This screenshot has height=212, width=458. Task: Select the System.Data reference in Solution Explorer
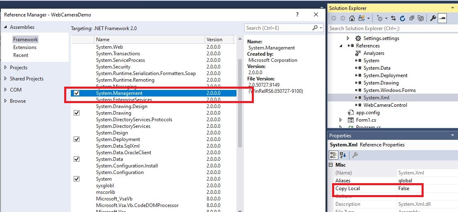point(377,68)
